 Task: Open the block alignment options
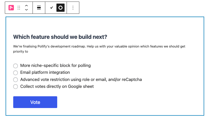coord(39,8)
